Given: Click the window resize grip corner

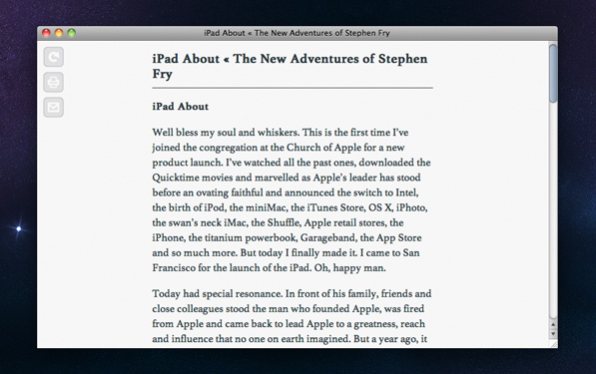Looking at the screenshot, I should 554,344.
